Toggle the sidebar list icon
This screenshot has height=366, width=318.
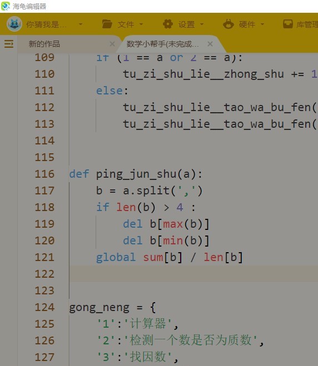click(9, 44)
